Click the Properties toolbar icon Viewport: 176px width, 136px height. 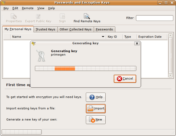[x=14, y=16]
